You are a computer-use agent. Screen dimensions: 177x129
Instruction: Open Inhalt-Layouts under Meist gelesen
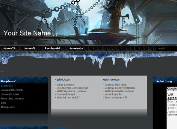click(113, 94)
